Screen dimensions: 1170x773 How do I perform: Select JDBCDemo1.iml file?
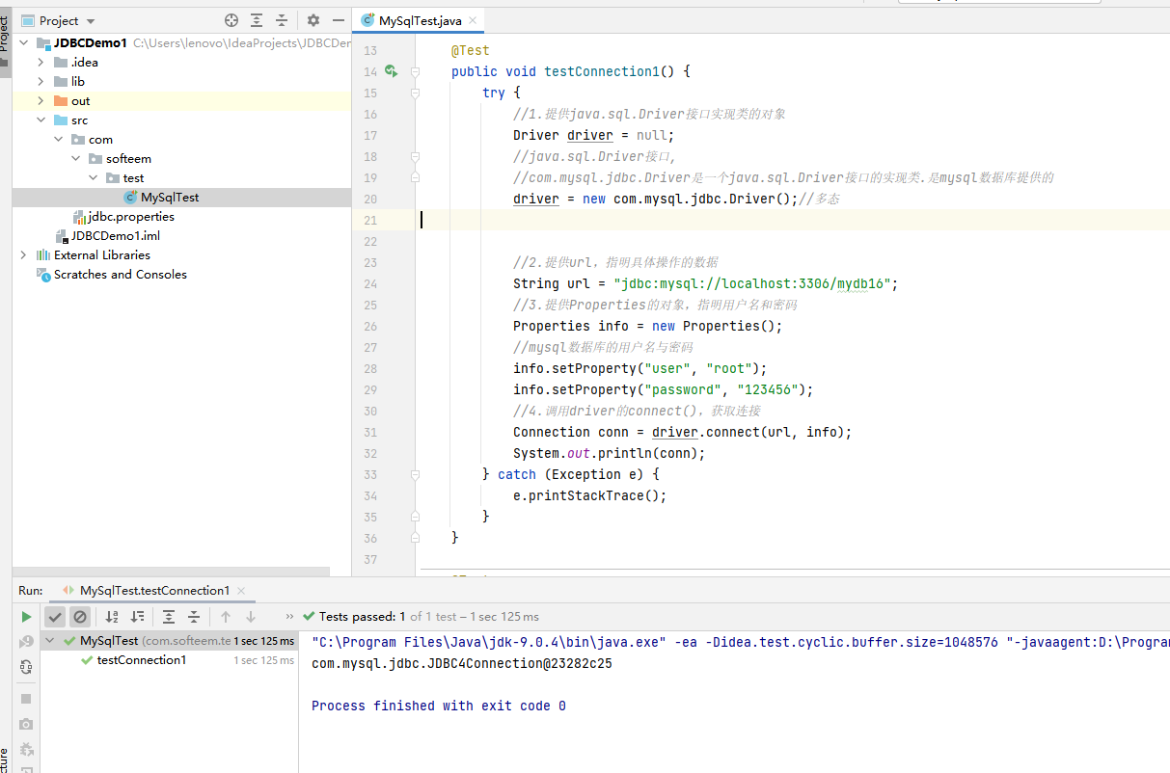pyautogui.click(x=116, y=236)
